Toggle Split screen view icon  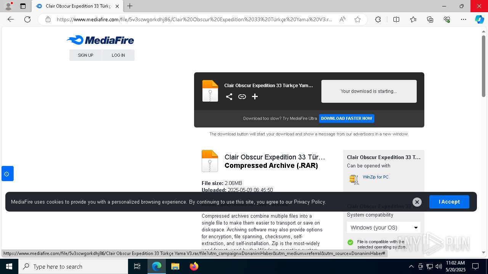click(396, 19)
